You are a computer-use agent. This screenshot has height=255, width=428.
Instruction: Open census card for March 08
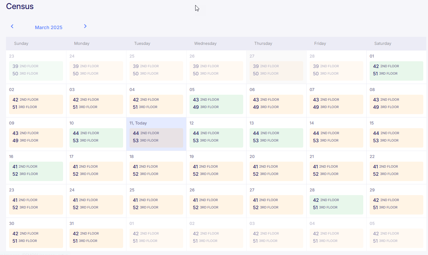tap(396, 104)
